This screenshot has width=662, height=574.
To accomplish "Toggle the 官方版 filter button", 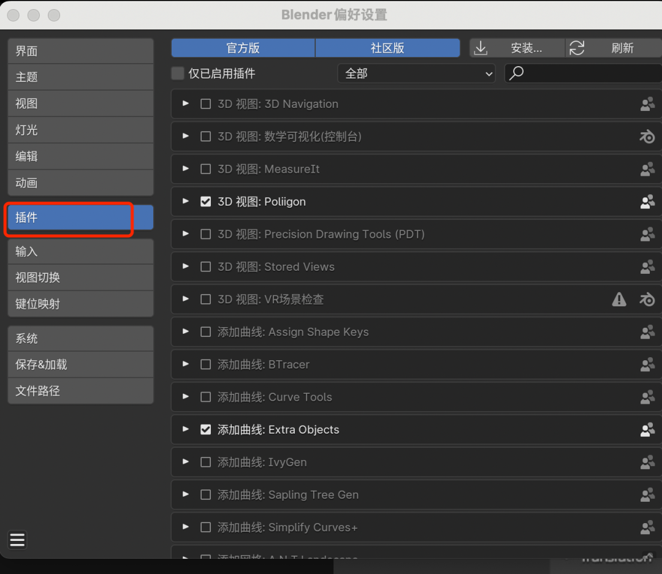I will [243, 48].
